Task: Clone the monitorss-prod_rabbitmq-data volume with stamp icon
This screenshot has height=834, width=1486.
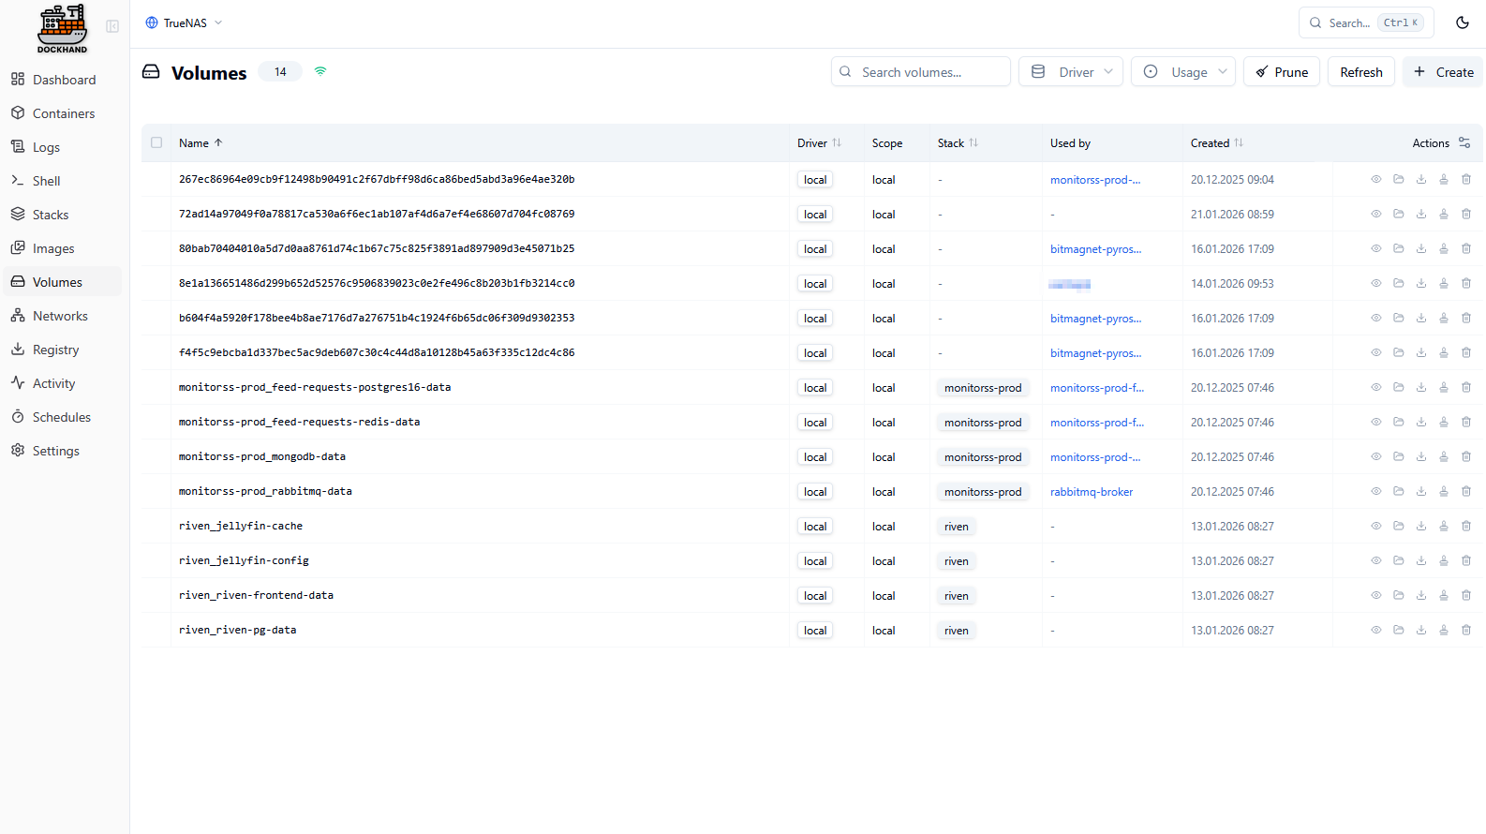Action: click(1444, 491)
